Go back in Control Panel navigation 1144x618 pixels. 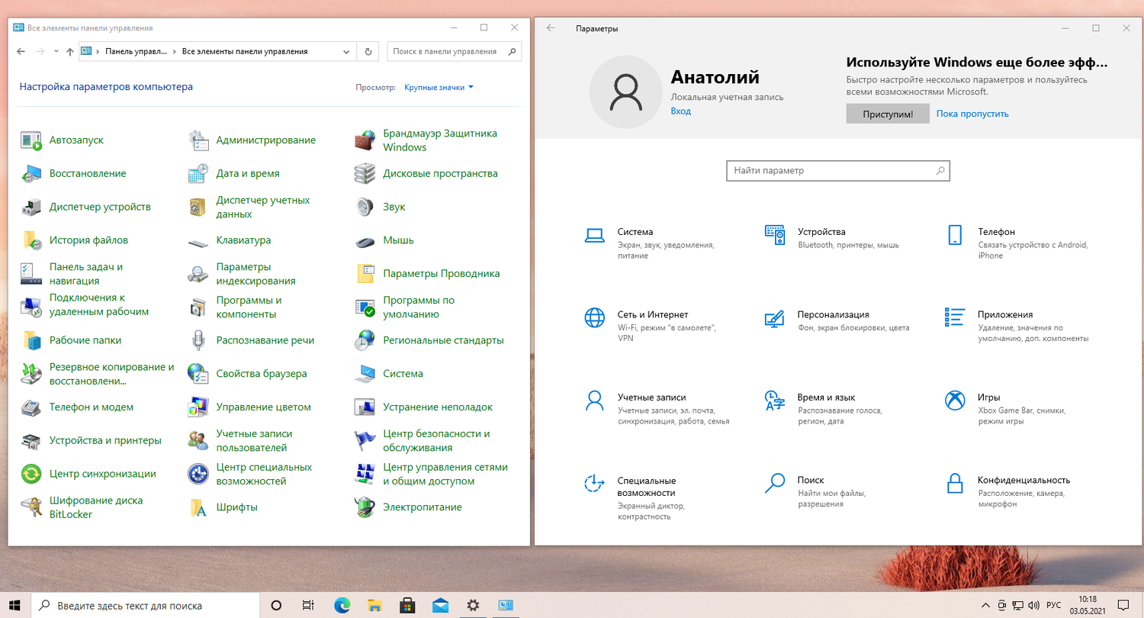click(21, 52)
